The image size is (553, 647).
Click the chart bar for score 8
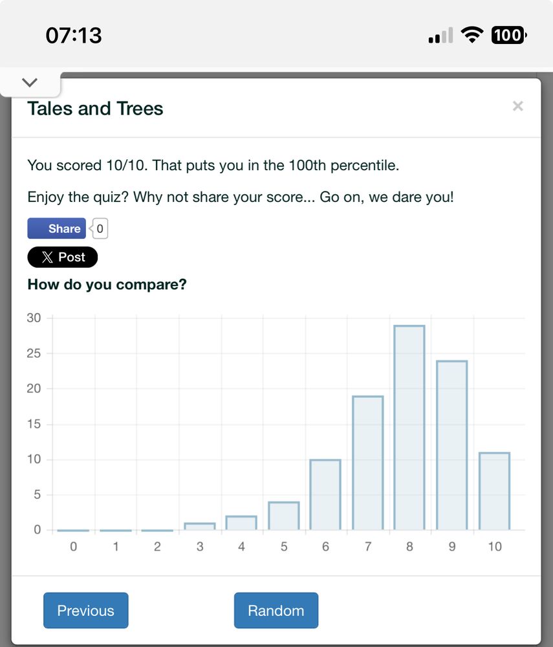tap(409, 428)
